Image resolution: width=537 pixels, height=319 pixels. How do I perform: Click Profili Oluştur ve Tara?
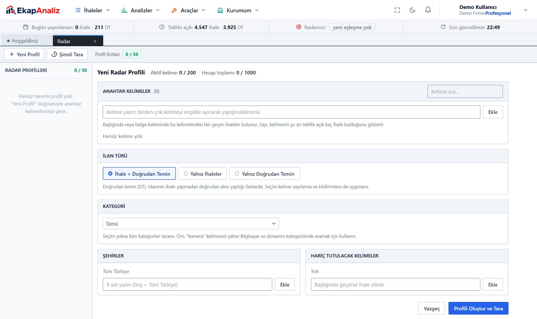(x=478, y=308)
